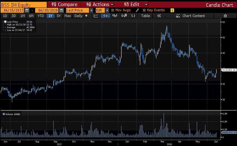Click the 'Average' legend row

[x=19, y=27]
